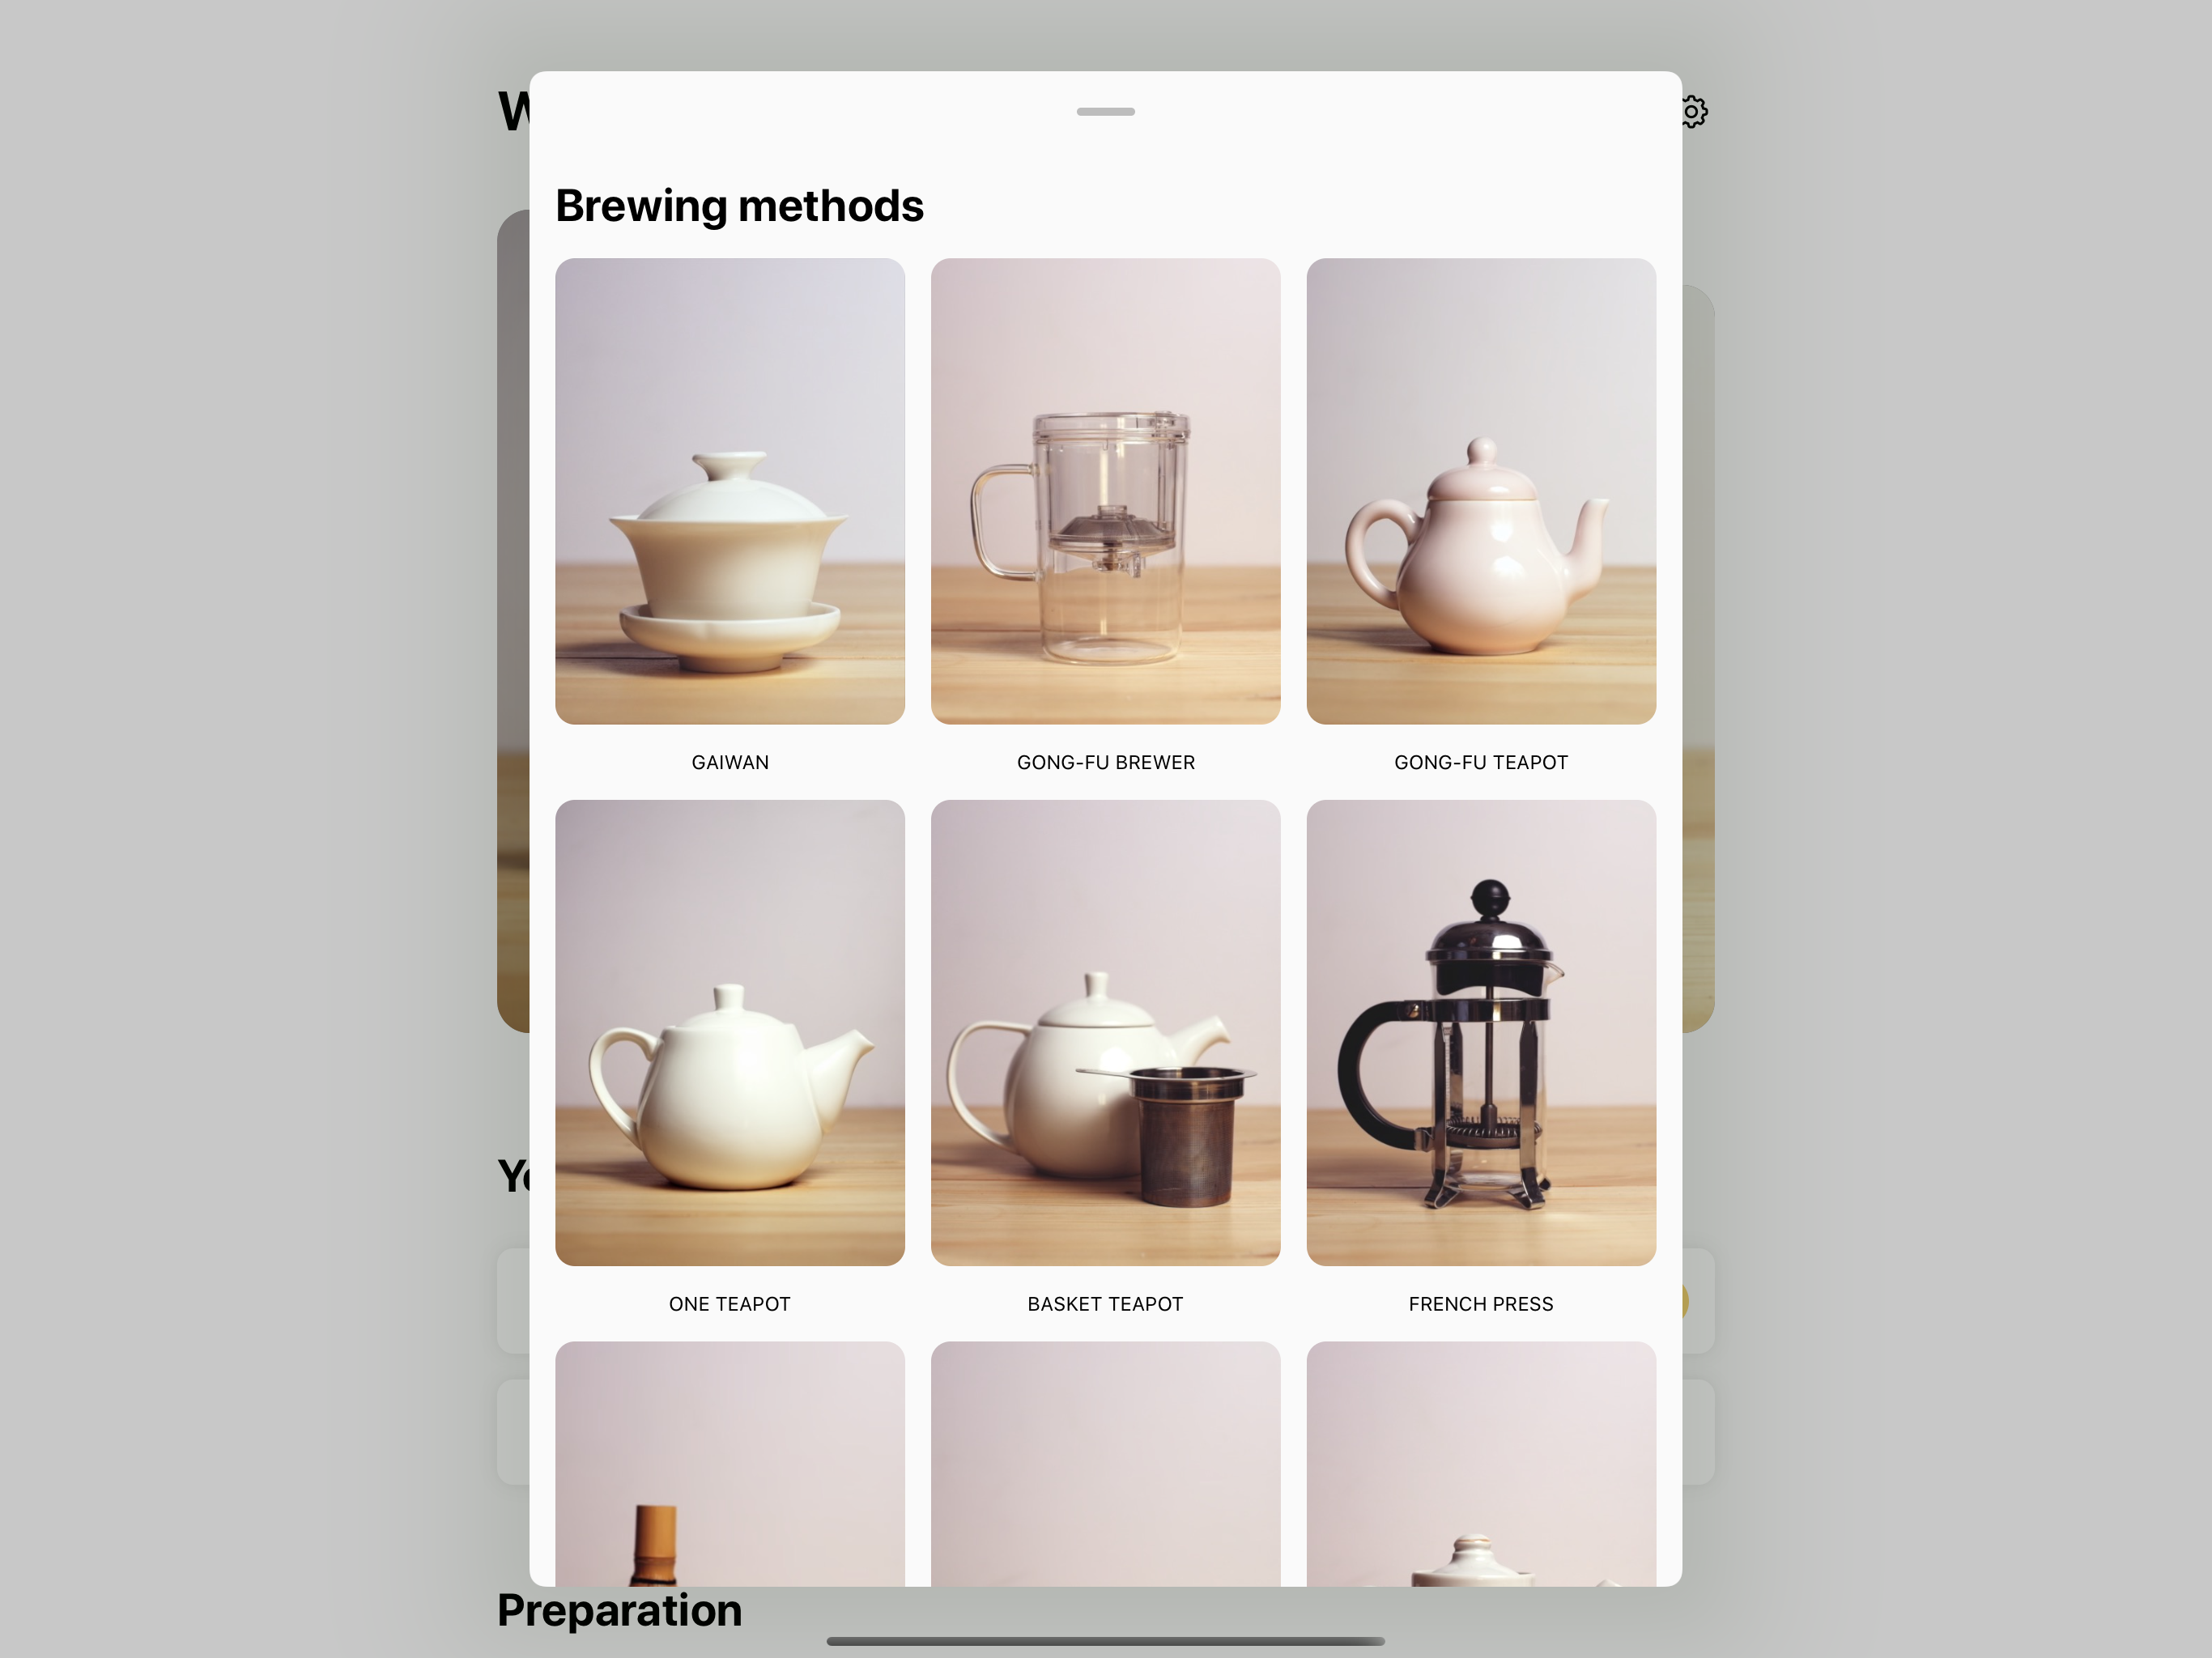Screen dimensions: 2212x1658
Task: Open the bottom-row card showing a teapot lid
Action: tap(1481, 1464)
